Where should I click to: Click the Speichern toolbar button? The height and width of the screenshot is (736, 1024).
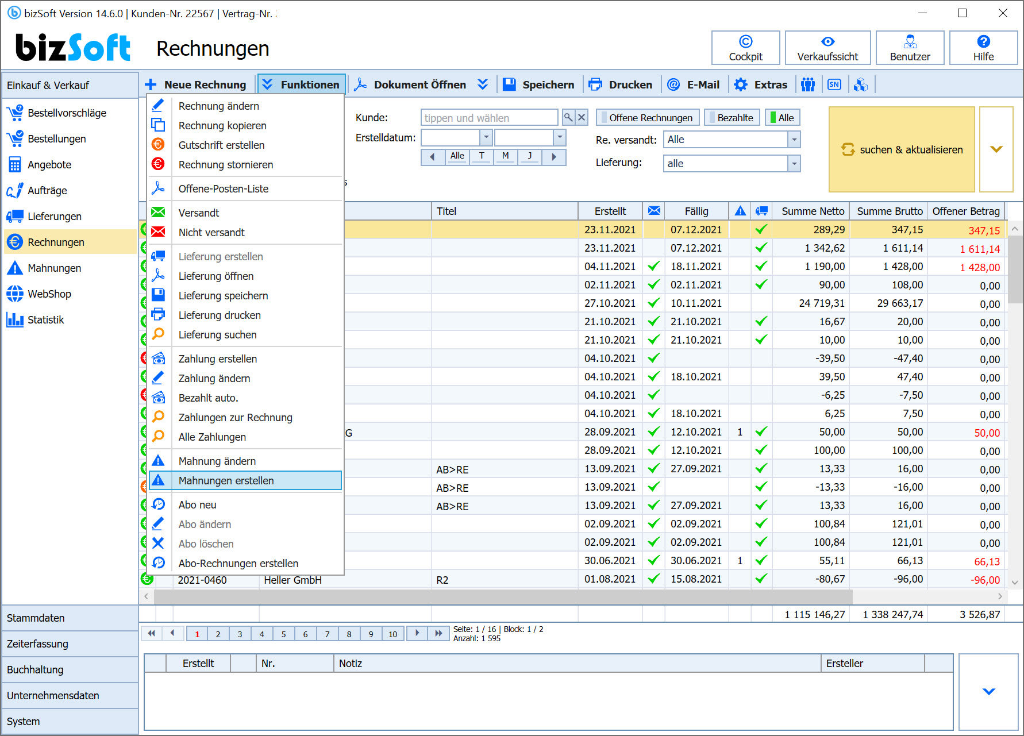[538, 84]
